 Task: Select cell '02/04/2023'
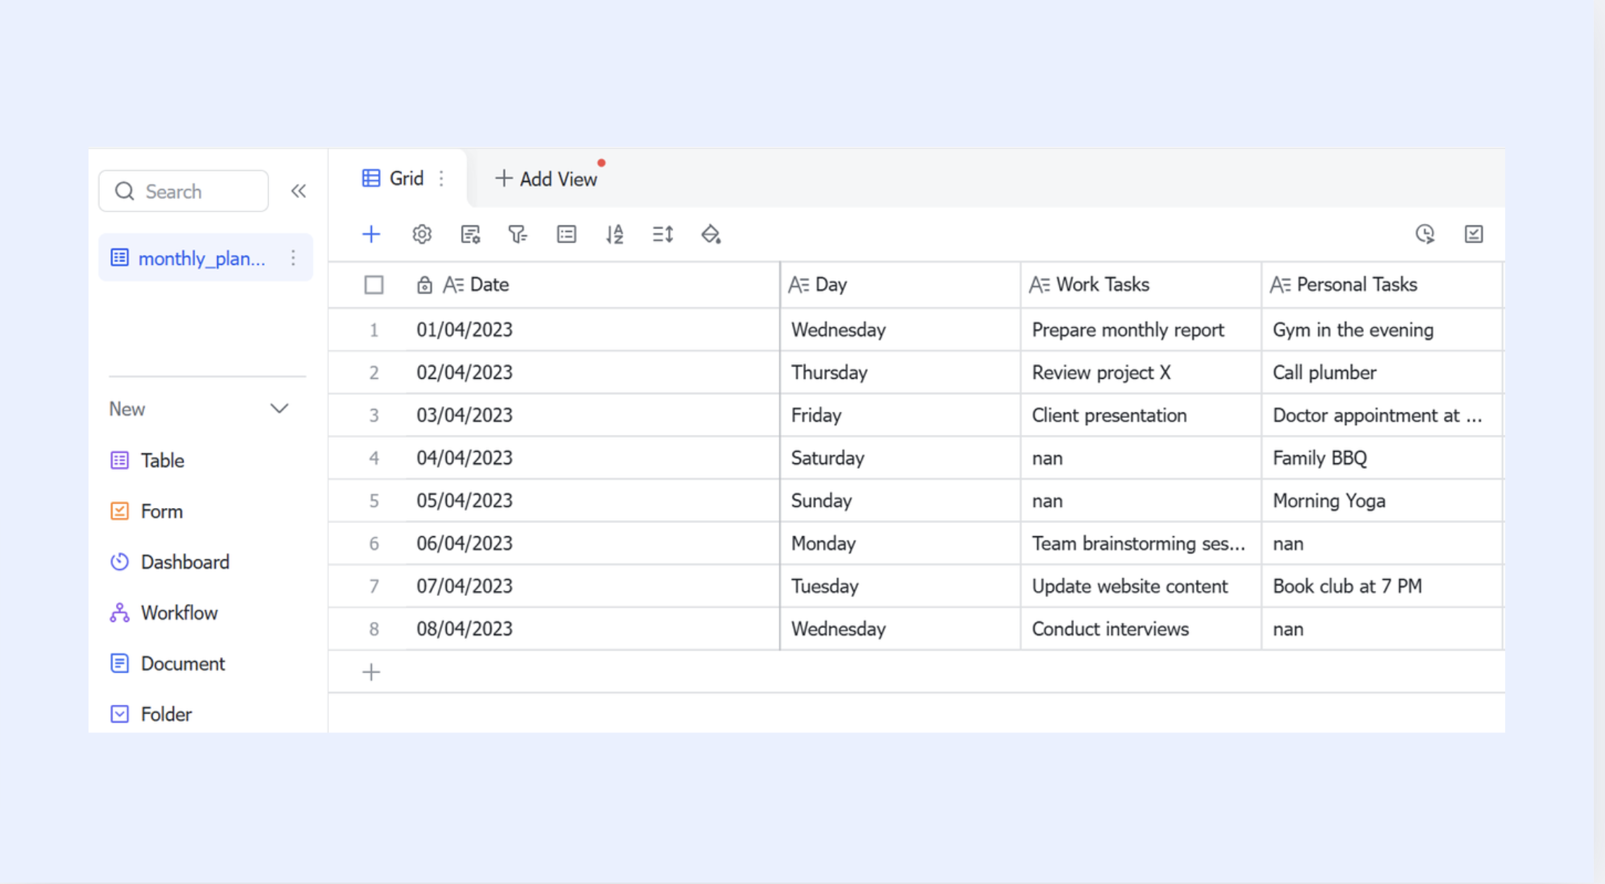click(x=592, y=372)
